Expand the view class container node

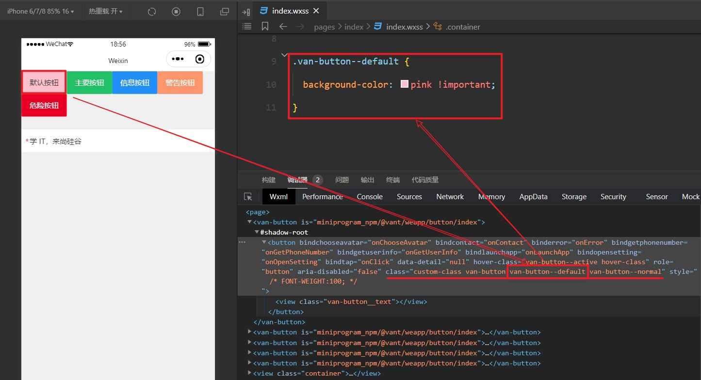tap(249, 373)
